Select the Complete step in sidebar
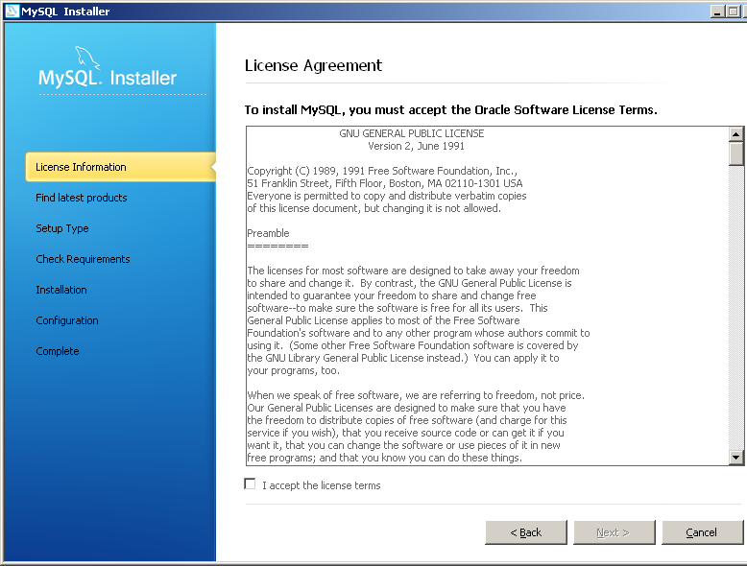 58,351
